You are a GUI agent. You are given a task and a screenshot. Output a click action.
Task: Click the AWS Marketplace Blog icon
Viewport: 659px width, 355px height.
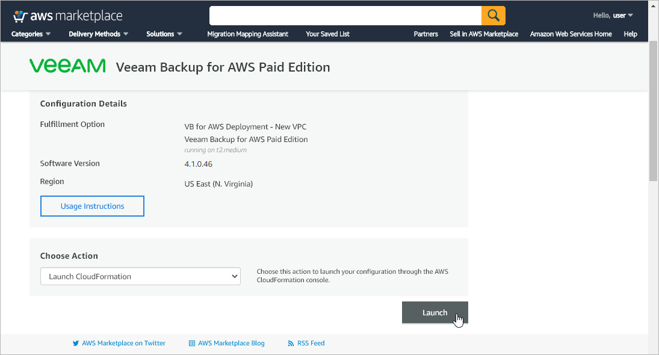192,344
